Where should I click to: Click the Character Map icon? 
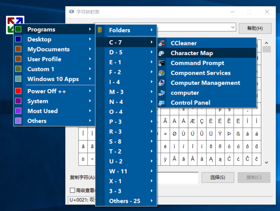pyautogui.click(x=162, y=53)
